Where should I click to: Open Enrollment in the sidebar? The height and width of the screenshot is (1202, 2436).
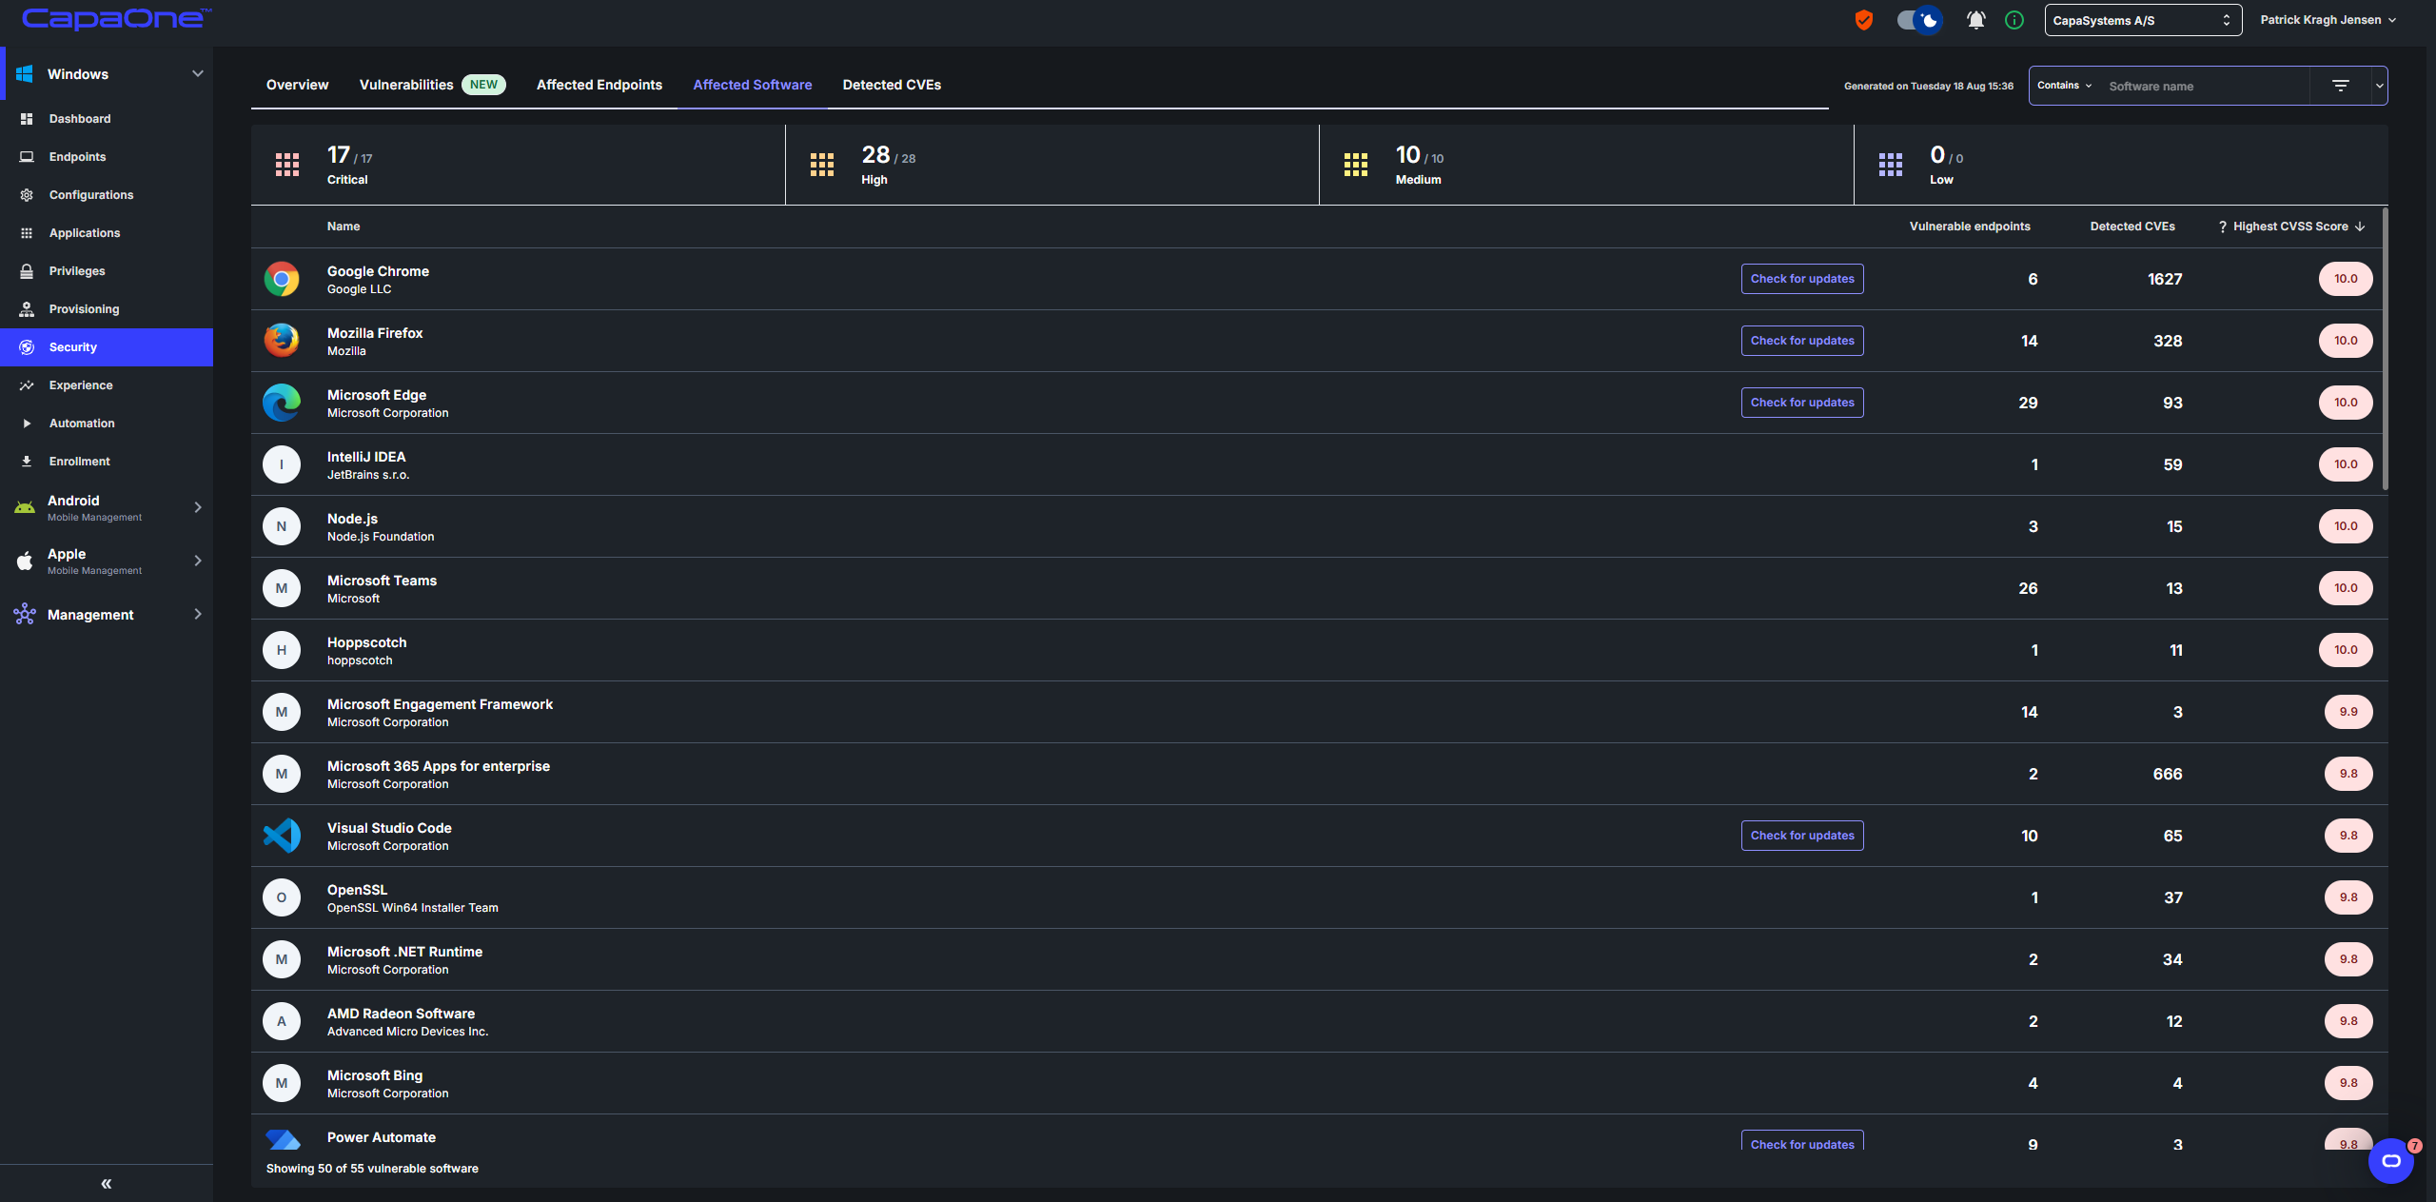[107, 462]
